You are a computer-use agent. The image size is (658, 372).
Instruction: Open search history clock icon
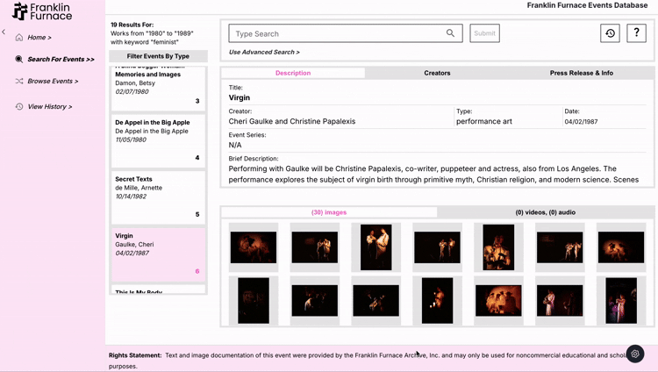610,33
